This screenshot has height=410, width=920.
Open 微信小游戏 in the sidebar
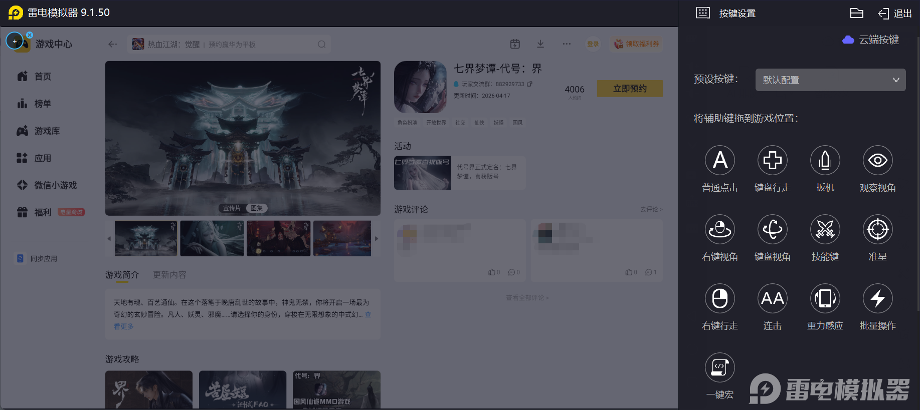pos(47,185)
